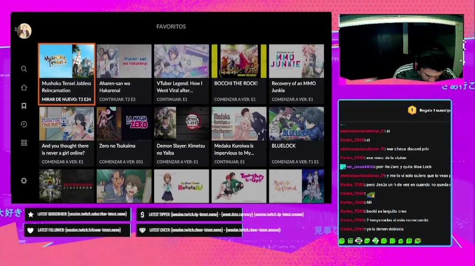
Task: Click the LATEST TIPPER dollar icon
Action: click(x=142, y=214)
